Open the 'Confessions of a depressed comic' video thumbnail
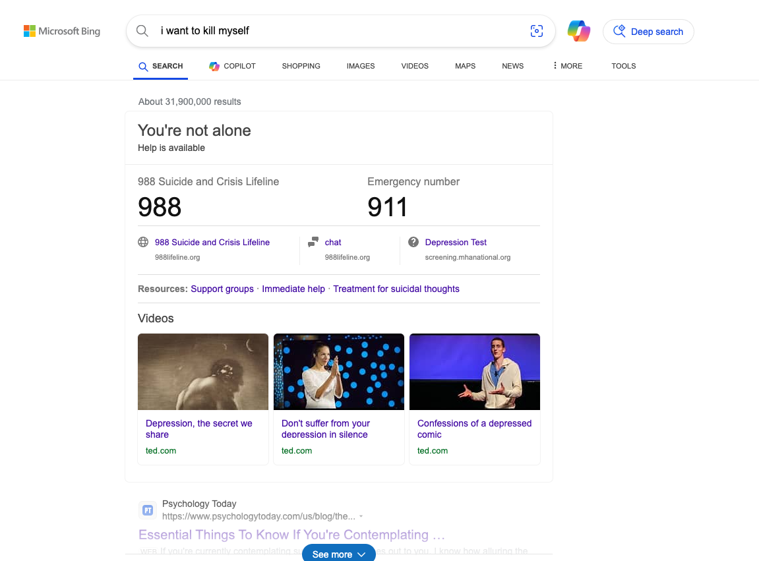The width and height of the screenshot is (759, 561). pos(475,371)
